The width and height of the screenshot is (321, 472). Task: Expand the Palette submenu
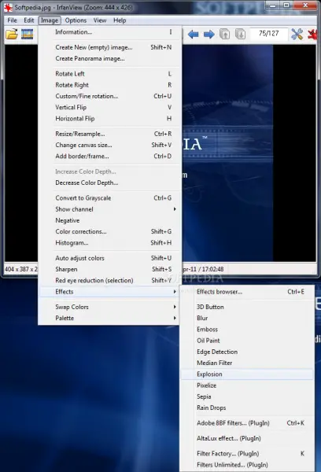point(110,318)
